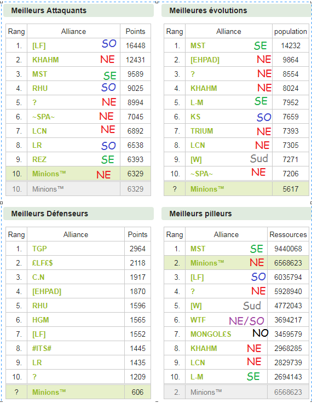Select L-M alliance in Meilleurs pilleurs
This screenshot has width=312, height=403.
tap(197, 377)
